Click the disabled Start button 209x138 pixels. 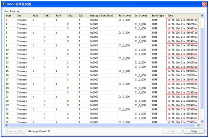pos(172,131)
